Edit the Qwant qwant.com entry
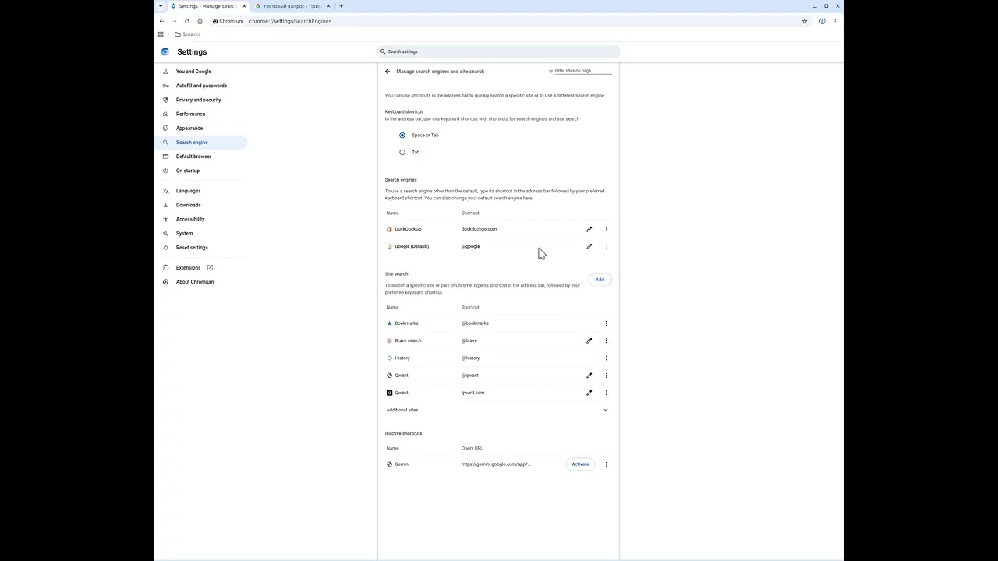The height and width of the screenshot is (561, 998). [x=589, y=393]
